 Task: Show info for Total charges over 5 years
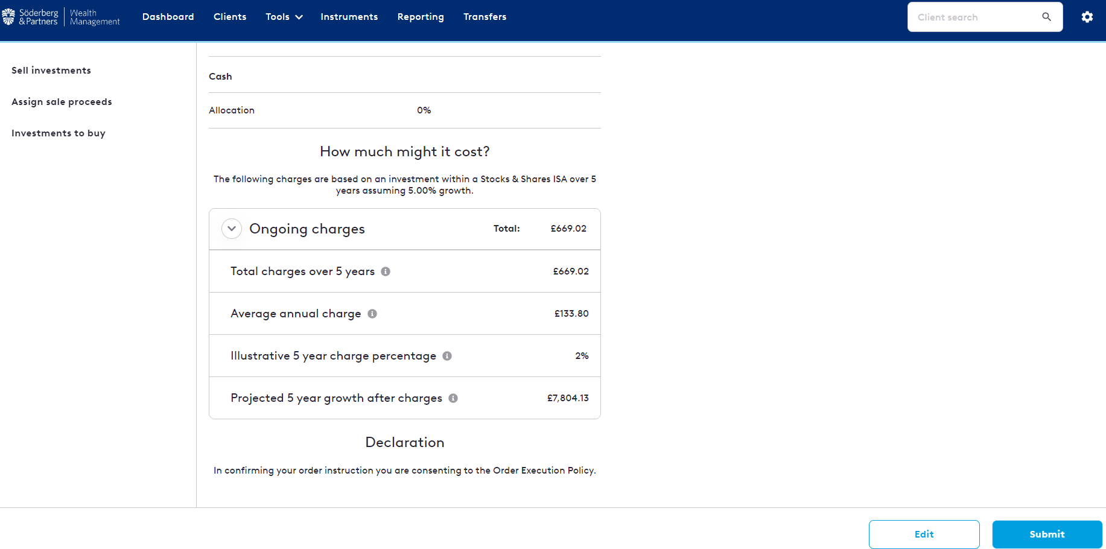point(386,271)
